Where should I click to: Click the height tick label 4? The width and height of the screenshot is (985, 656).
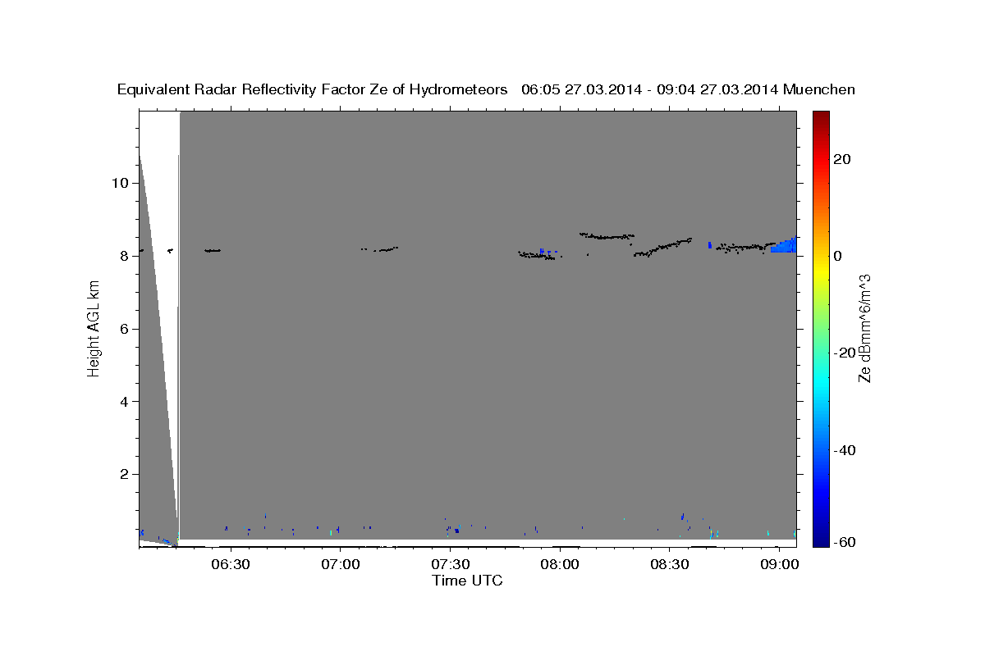125,402
